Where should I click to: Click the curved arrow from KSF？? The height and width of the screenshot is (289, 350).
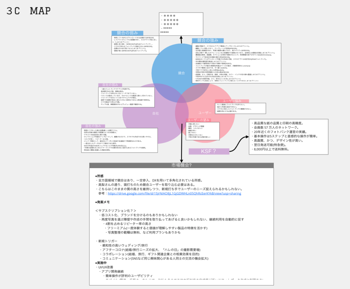coord(239,144)
